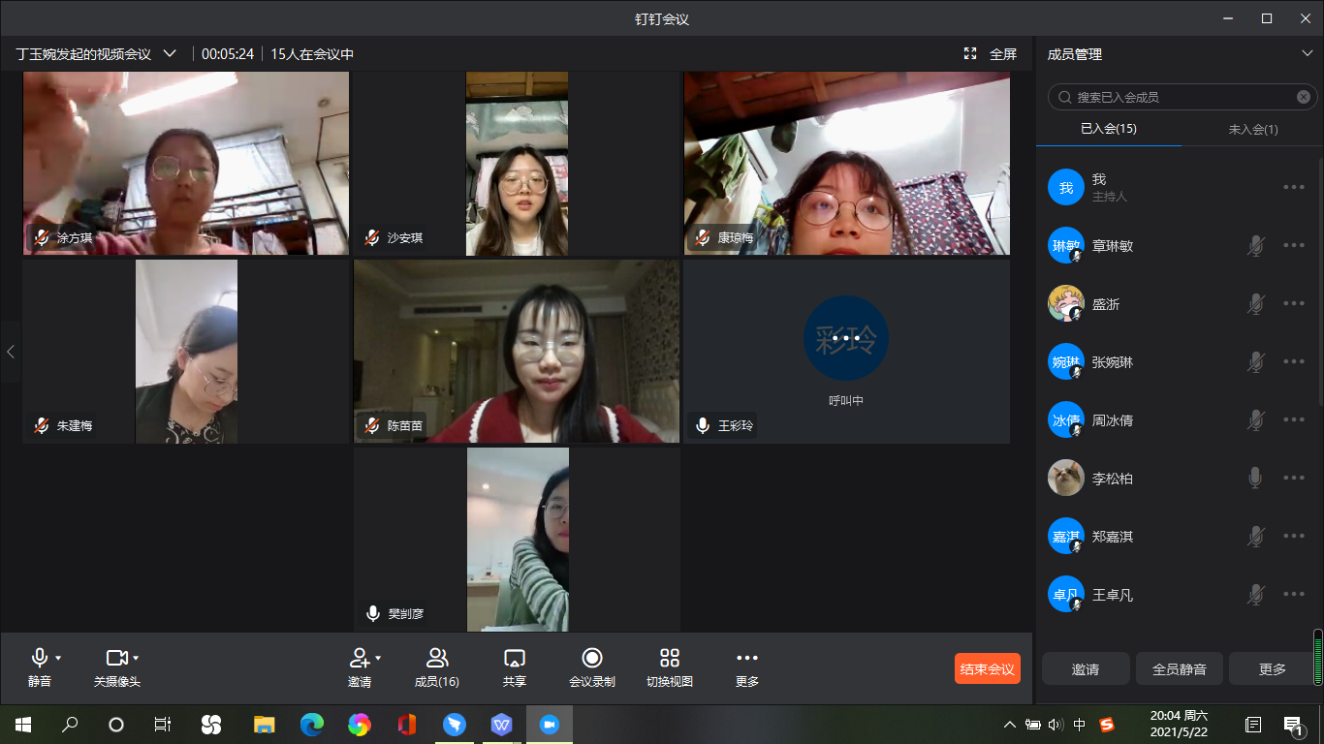The height and width of the screenshot is (744, 1324).
Task: Select the 已入会(15) tab
Action: pyautogui.click(x=1109, y=129)
